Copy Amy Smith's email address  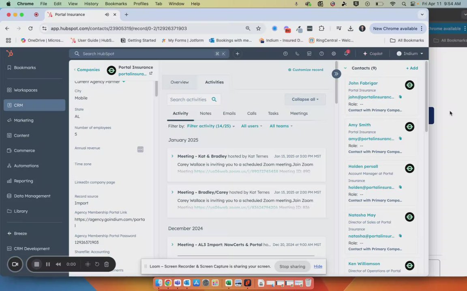400,138
